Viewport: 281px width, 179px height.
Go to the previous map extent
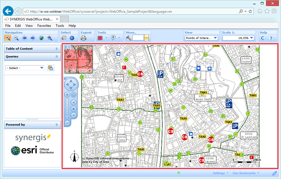point(24,38)
